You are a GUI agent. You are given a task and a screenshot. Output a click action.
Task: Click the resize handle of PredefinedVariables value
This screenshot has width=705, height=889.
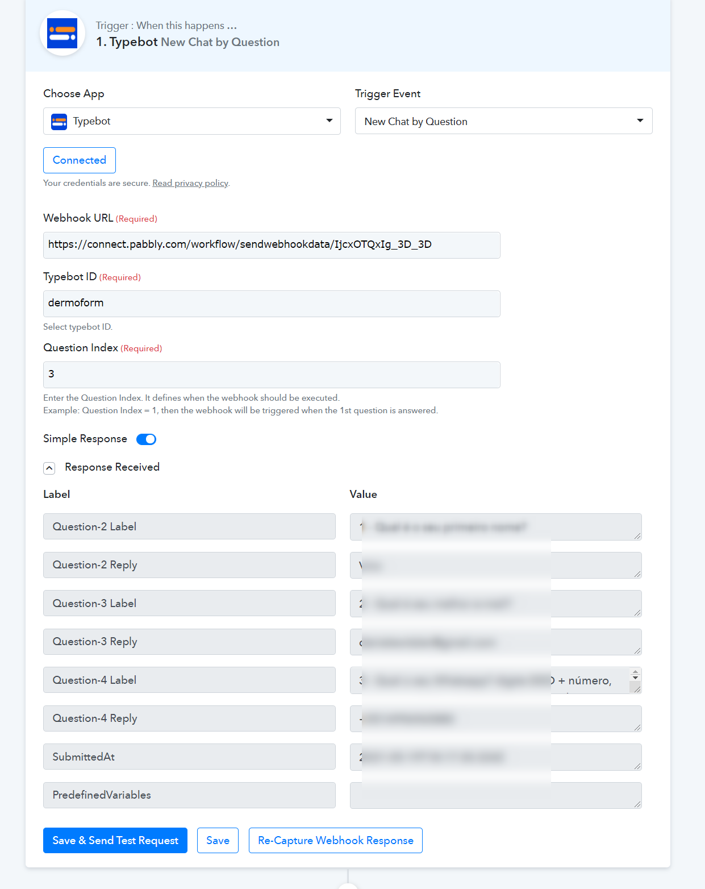point(637,804)
